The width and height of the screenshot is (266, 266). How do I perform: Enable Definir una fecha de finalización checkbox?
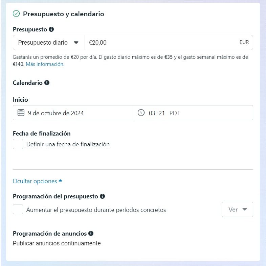pyautogui.click(x=18, y=144)
